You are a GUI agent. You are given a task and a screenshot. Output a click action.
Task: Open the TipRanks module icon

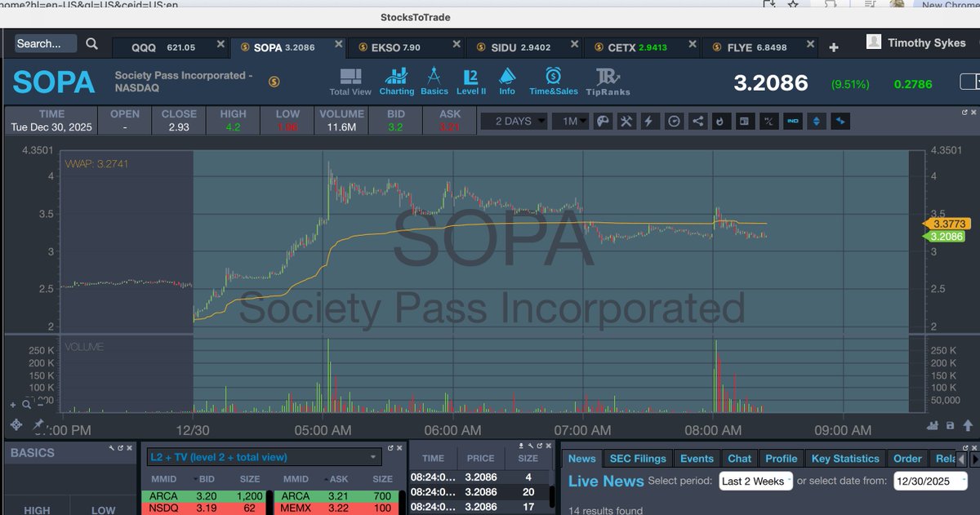click(608, 78)
